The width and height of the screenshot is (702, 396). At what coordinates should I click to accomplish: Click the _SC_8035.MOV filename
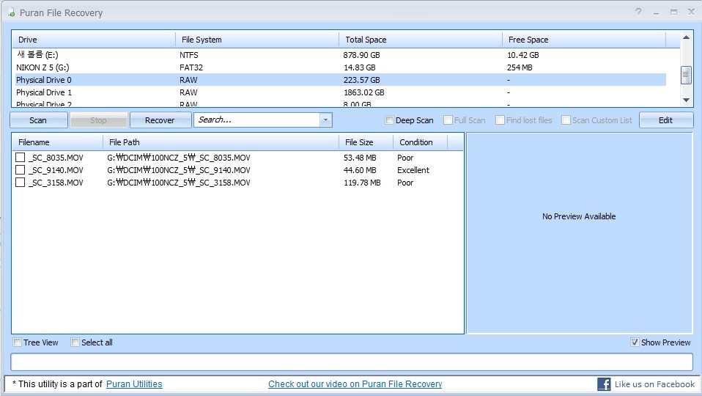(x=56, y=158)
